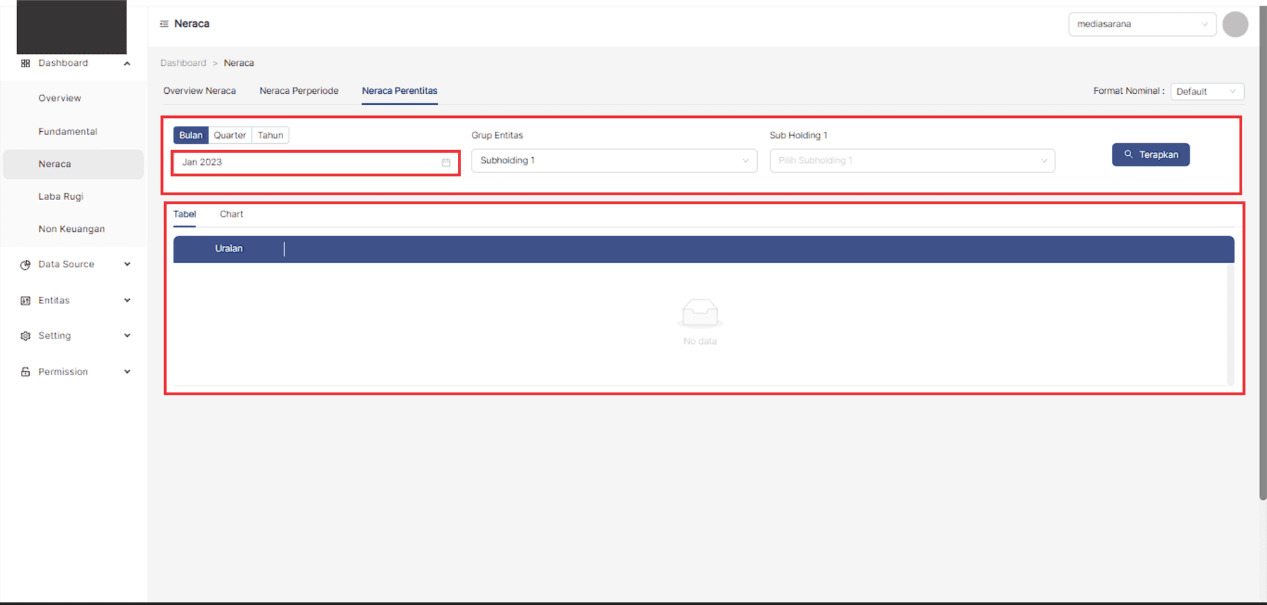Open the Grup Entitas dropdown
Viewport: 1267px width, 605px height.
pyautogui.click(x=613, y=161)
